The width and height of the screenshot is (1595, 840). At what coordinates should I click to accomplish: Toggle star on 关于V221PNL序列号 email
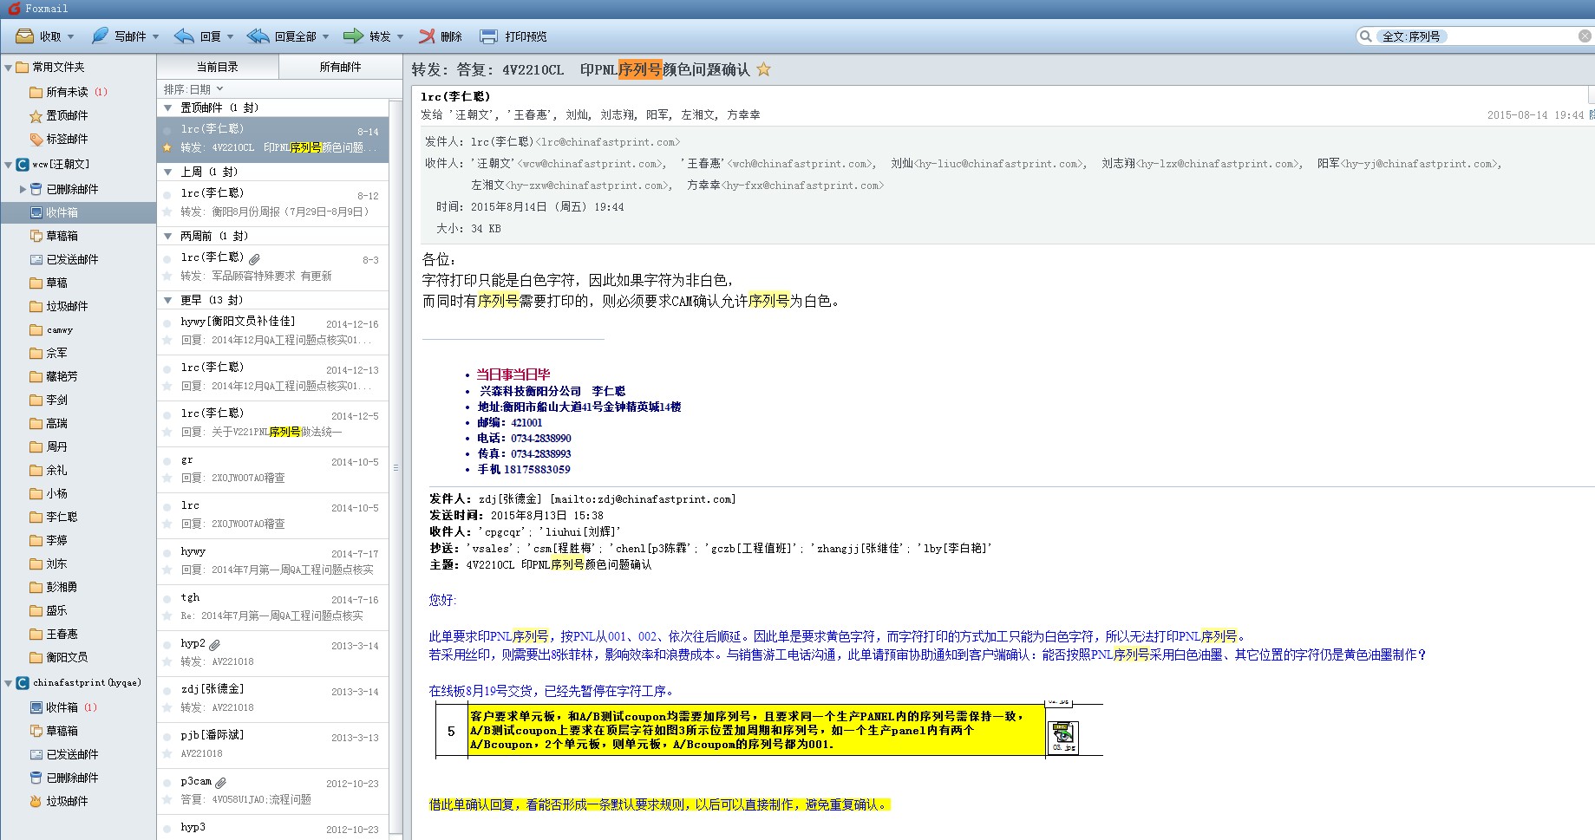[x=167, y=433]
